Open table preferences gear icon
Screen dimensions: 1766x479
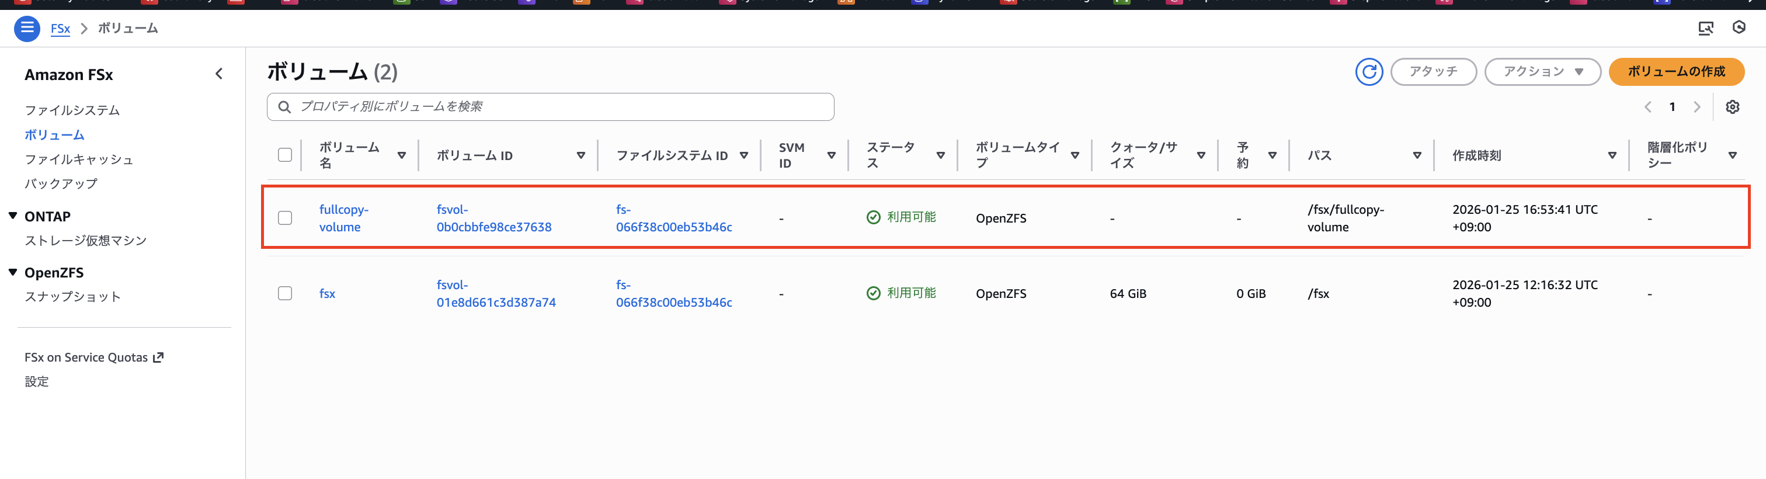tap(1732, 107)
